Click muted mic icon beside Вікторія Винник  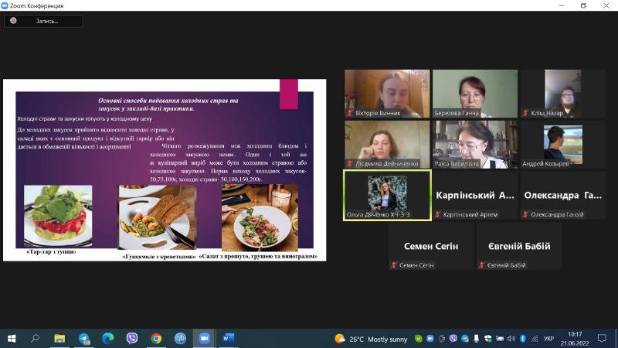tap(350, 113)
